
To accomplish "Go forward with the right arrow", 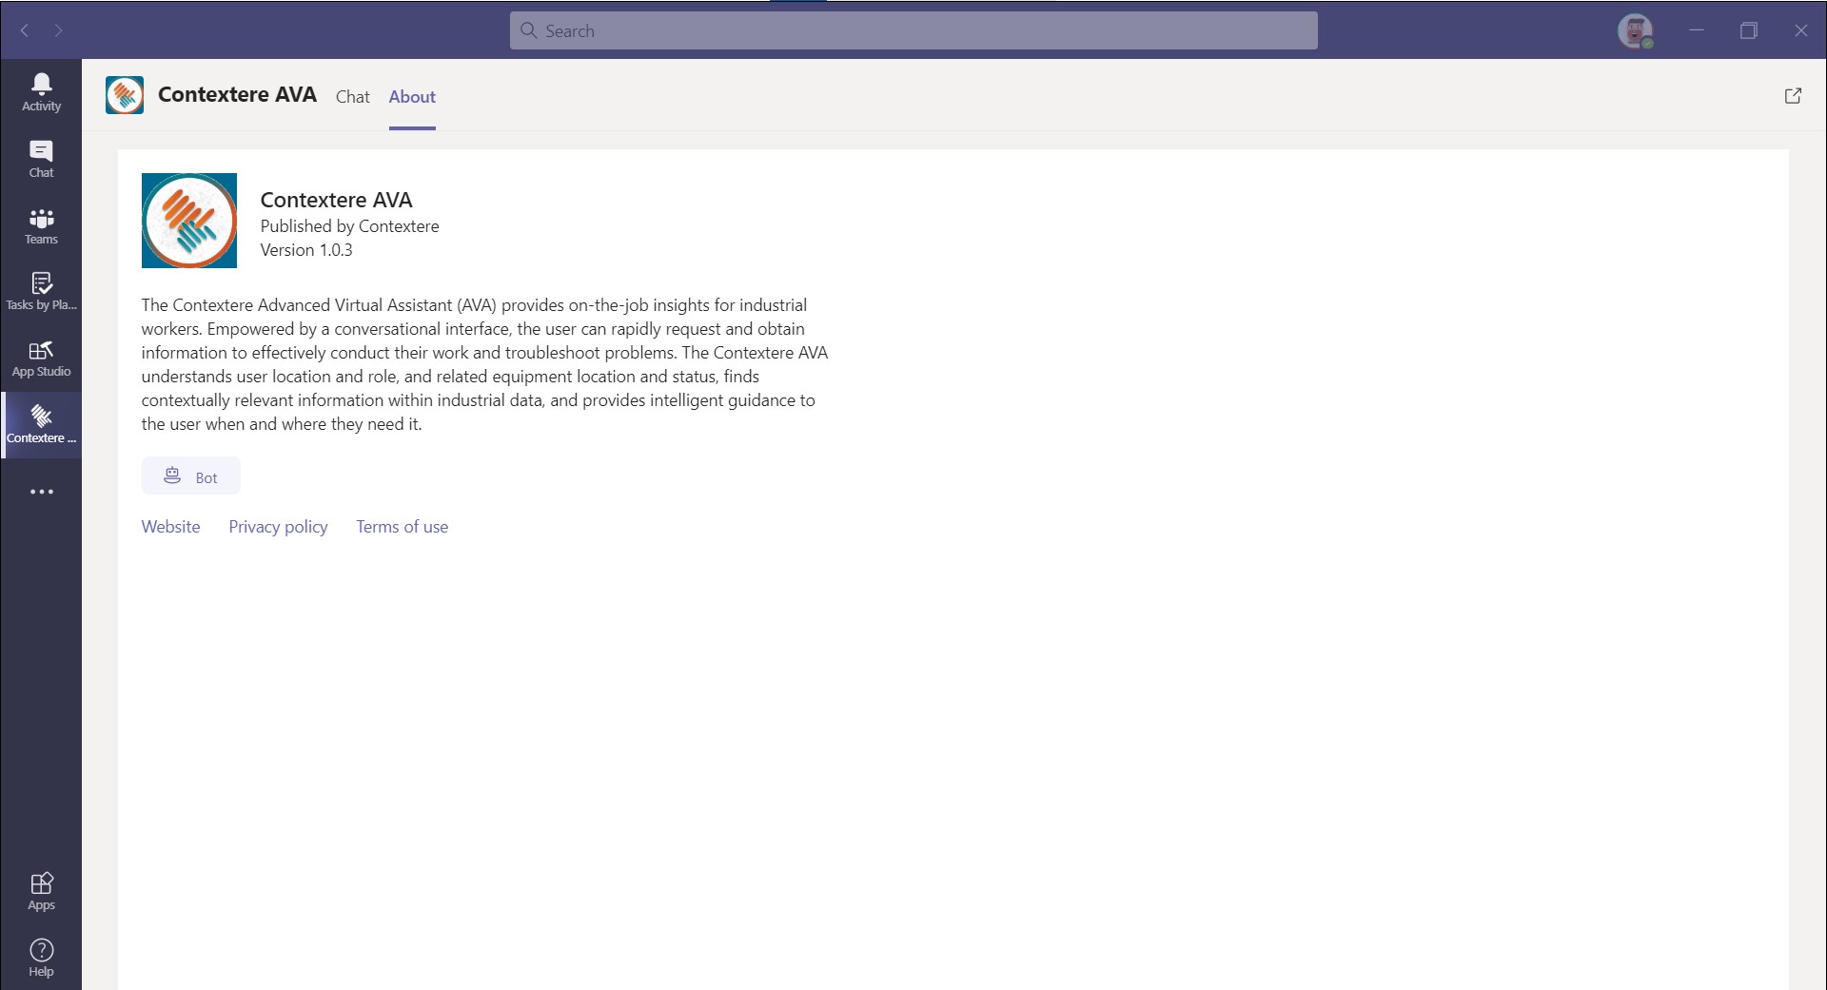I will coord(58,30).
